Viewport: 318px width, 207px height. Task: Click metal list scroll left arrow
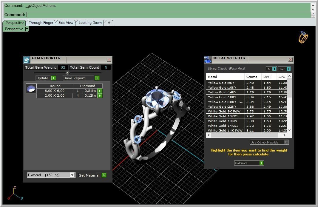pos(209,135)
